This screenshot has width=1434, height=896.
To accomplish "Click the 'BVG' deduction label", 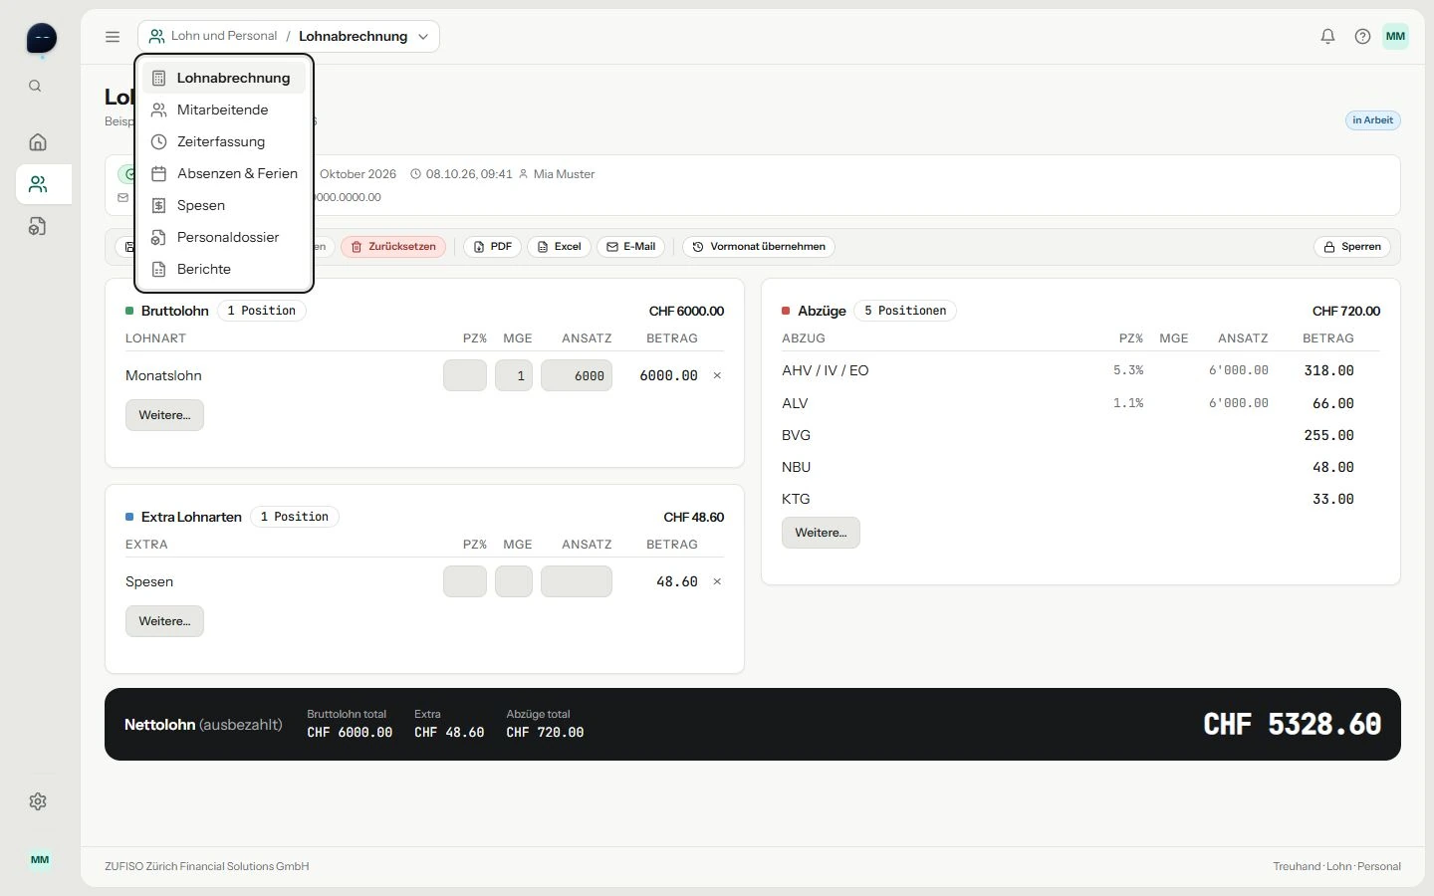I will 797,435.
